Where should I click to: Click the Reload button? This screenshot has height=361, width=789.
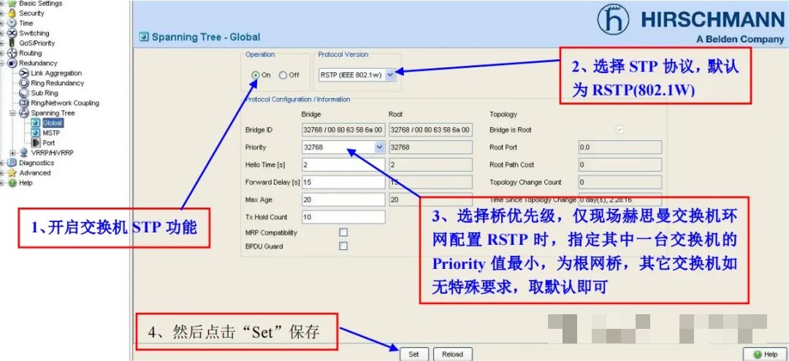452,354
